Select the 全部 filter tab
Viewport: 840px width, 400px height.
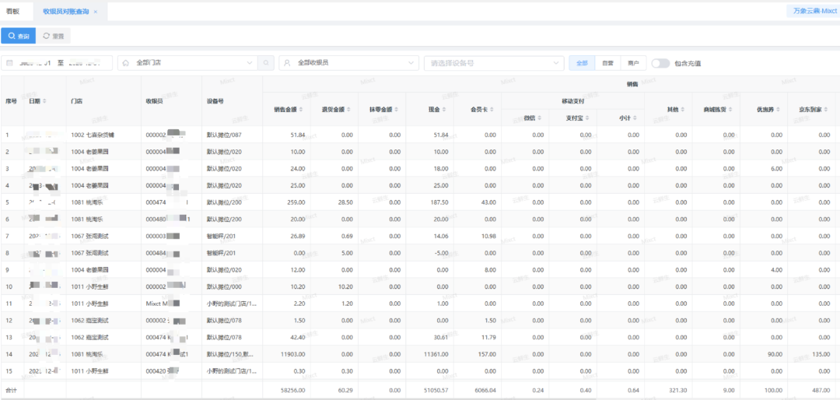coord(582,63)
